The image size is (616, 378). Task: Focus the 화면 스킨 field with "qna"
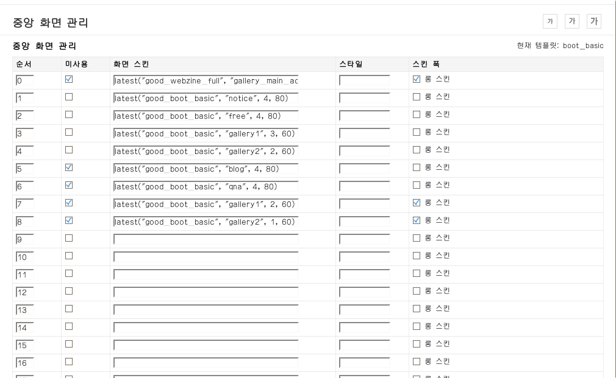(x=206, y=186)
